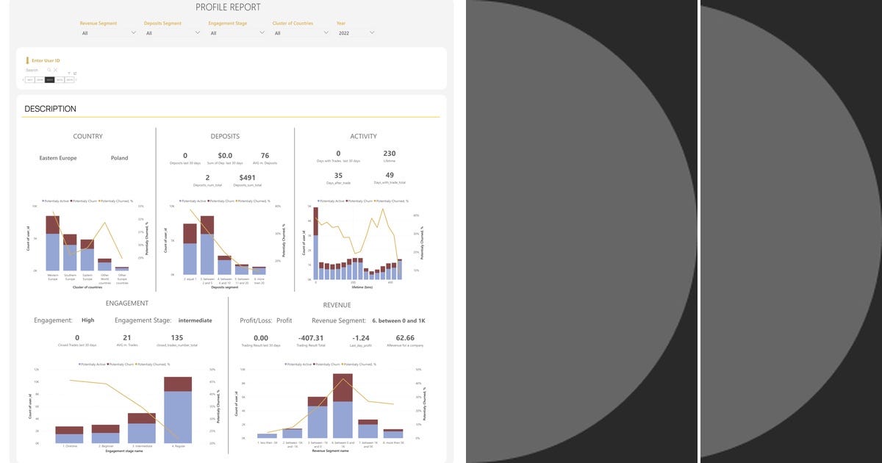Select the highlighted user ID pill in the slicer
Screen dimensions: 882x463
coord(49,79)
